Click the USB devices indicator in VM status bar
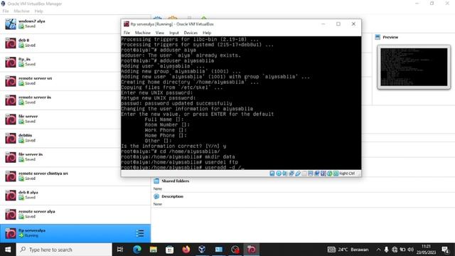 pos(298,174)
